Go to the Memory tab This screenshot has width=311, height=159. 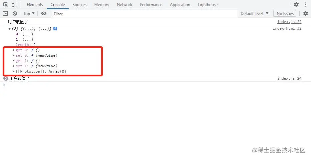click(101, 5)
